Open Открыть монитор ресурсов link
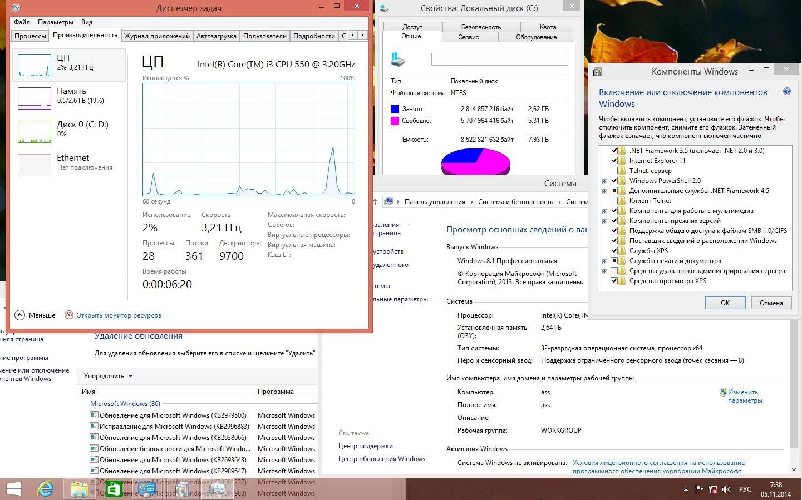Screen dimensions: 802x500 click(x=119, y=315)
